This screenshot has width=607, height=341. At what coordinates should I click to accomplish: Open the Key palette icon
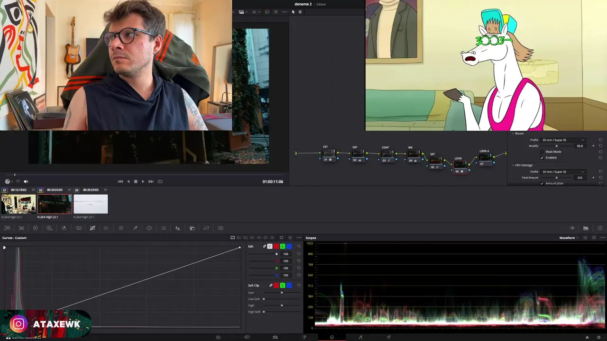tap(192, 228)
